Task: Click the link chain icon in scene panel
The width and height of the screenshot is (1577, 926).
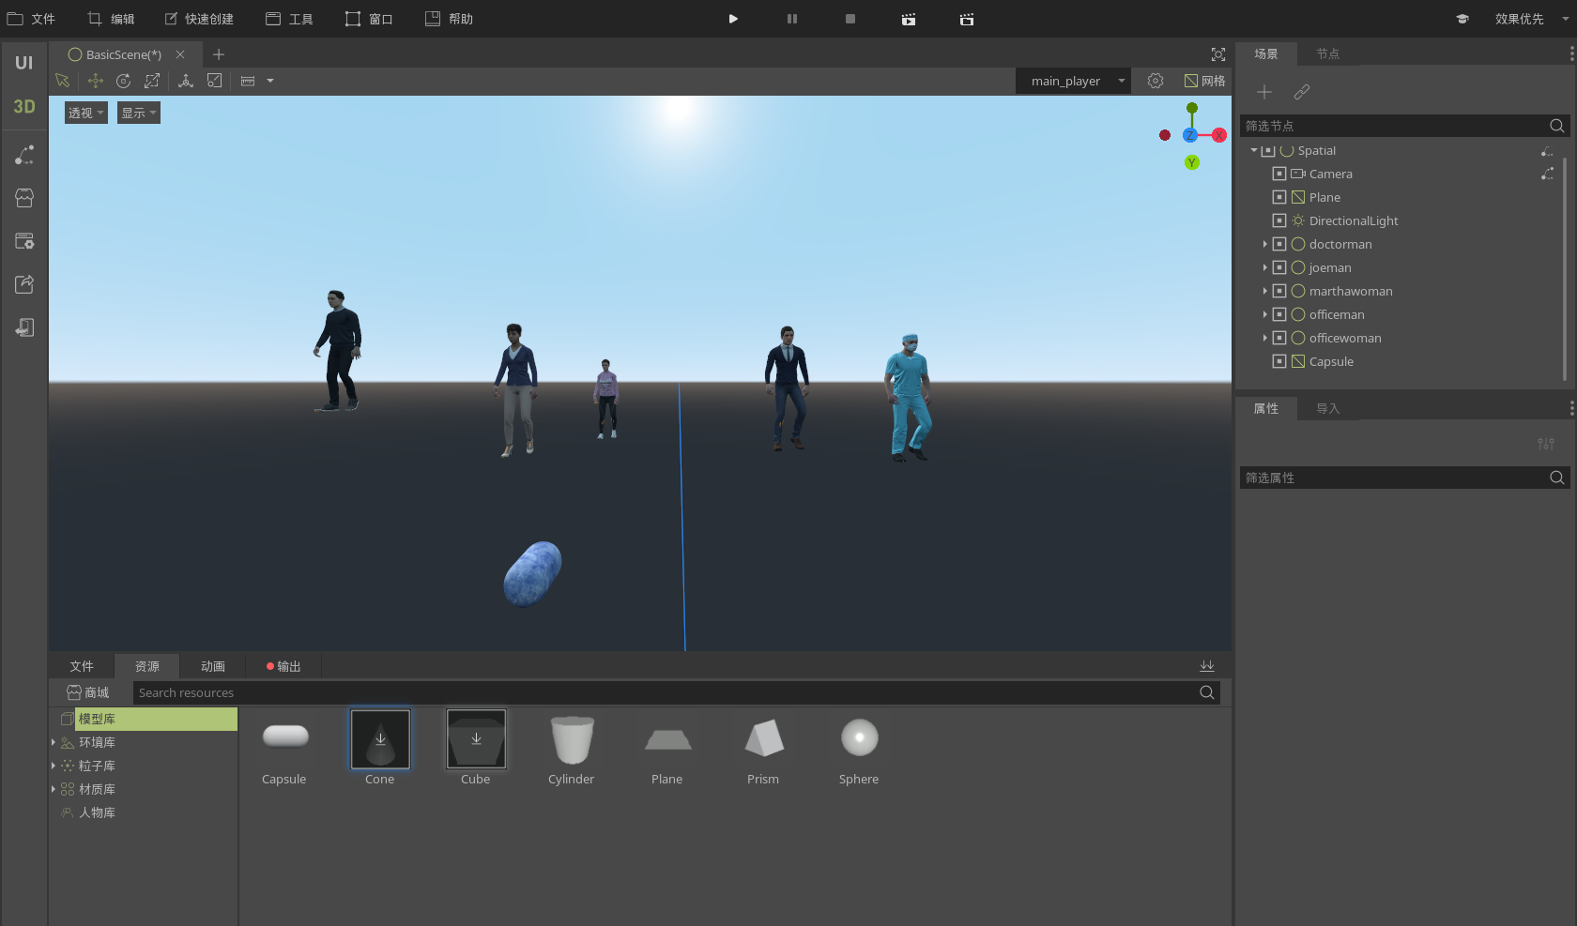Action: [1301, 92]
